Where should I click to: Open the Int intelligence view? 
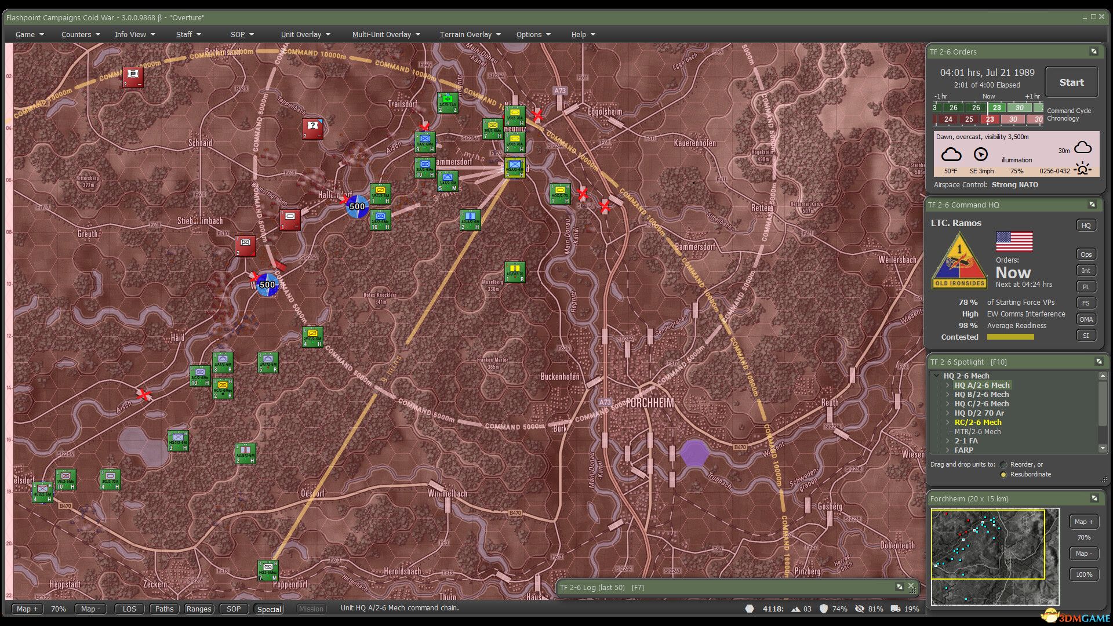tap(1086, 270)
